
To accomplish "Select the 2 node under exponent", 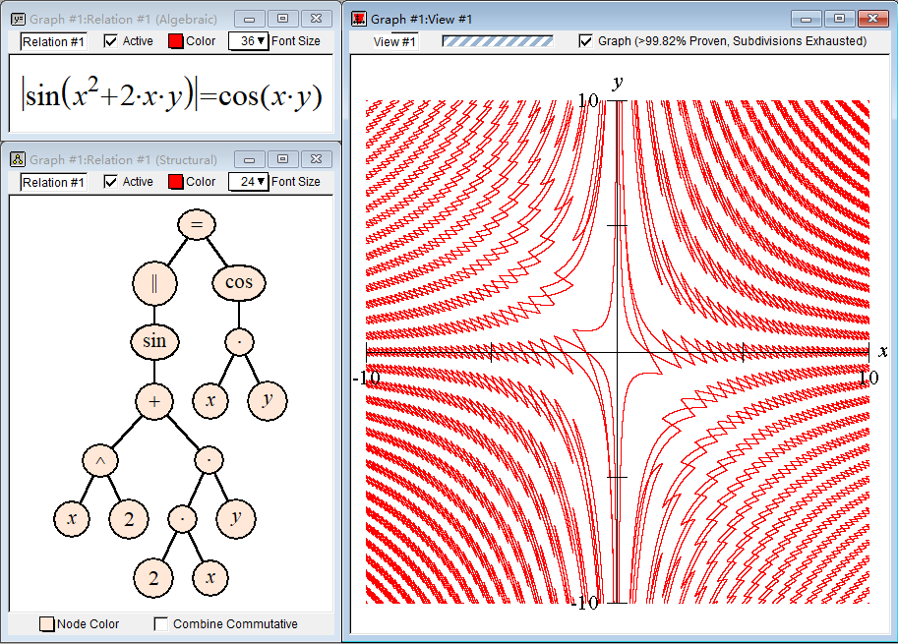I will (129, 518).
